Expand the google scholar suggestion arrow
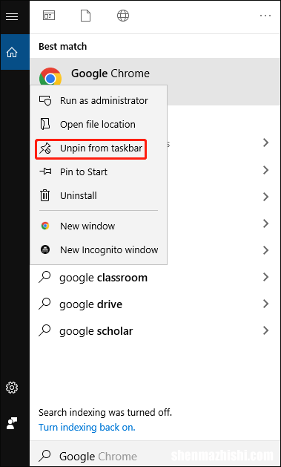 point(266,330)
